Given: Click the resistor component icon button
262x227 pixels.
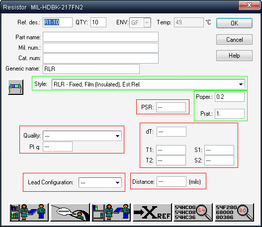Looking at the screenshot, I should (16, 87).
